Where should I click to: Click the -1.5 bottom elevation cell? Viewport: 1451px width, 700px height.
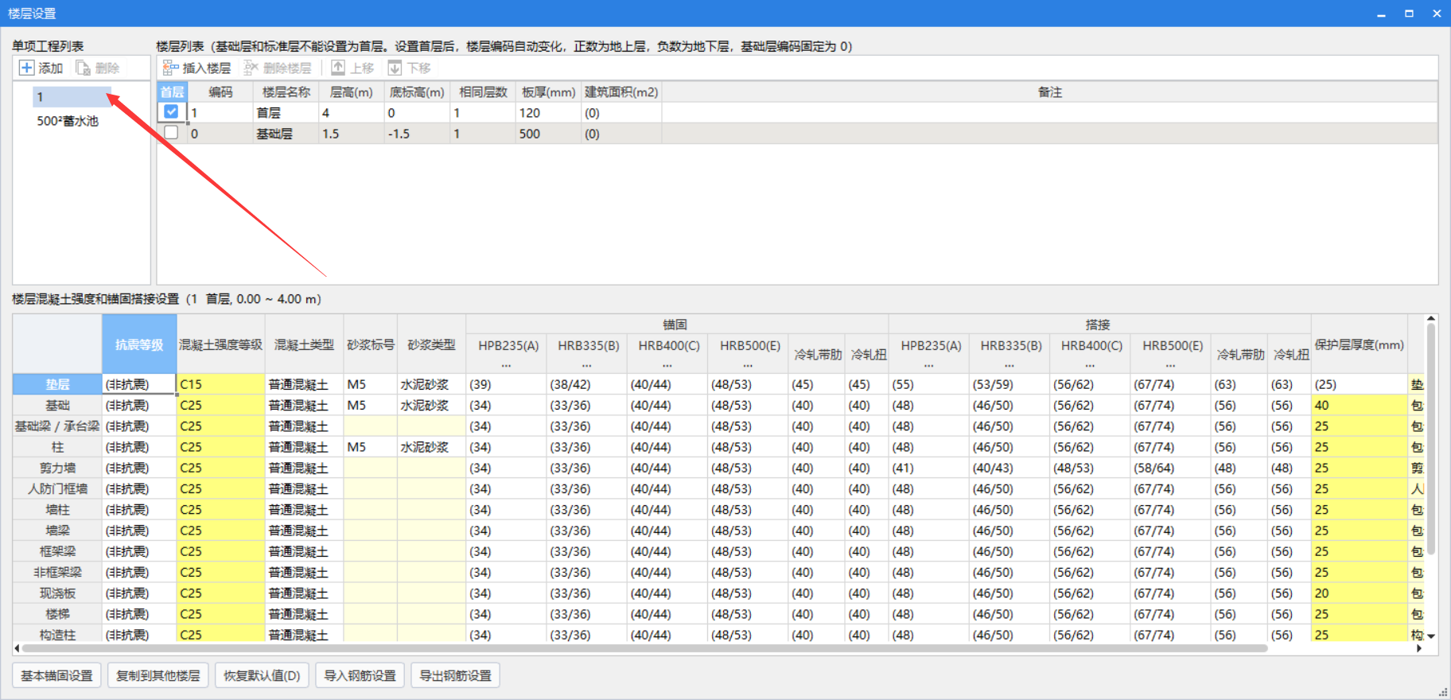pos(417,134)
